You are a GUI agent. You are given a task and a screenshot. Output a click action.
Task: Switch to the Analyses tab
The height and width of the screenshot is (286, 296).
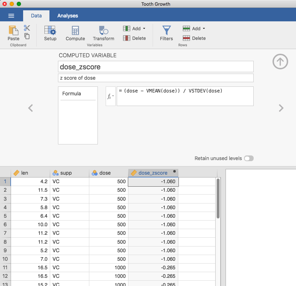(68, 16)
